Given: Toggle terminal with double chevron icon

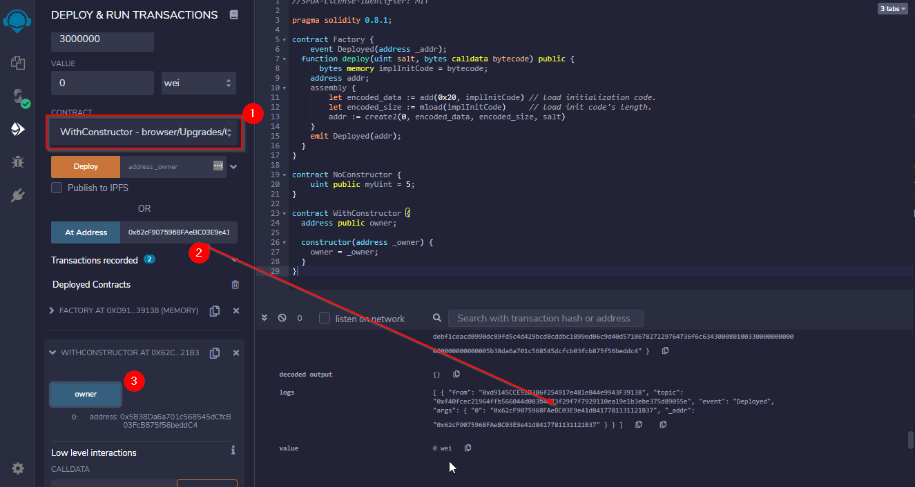Looking at the screenshot, I should 264,318.
